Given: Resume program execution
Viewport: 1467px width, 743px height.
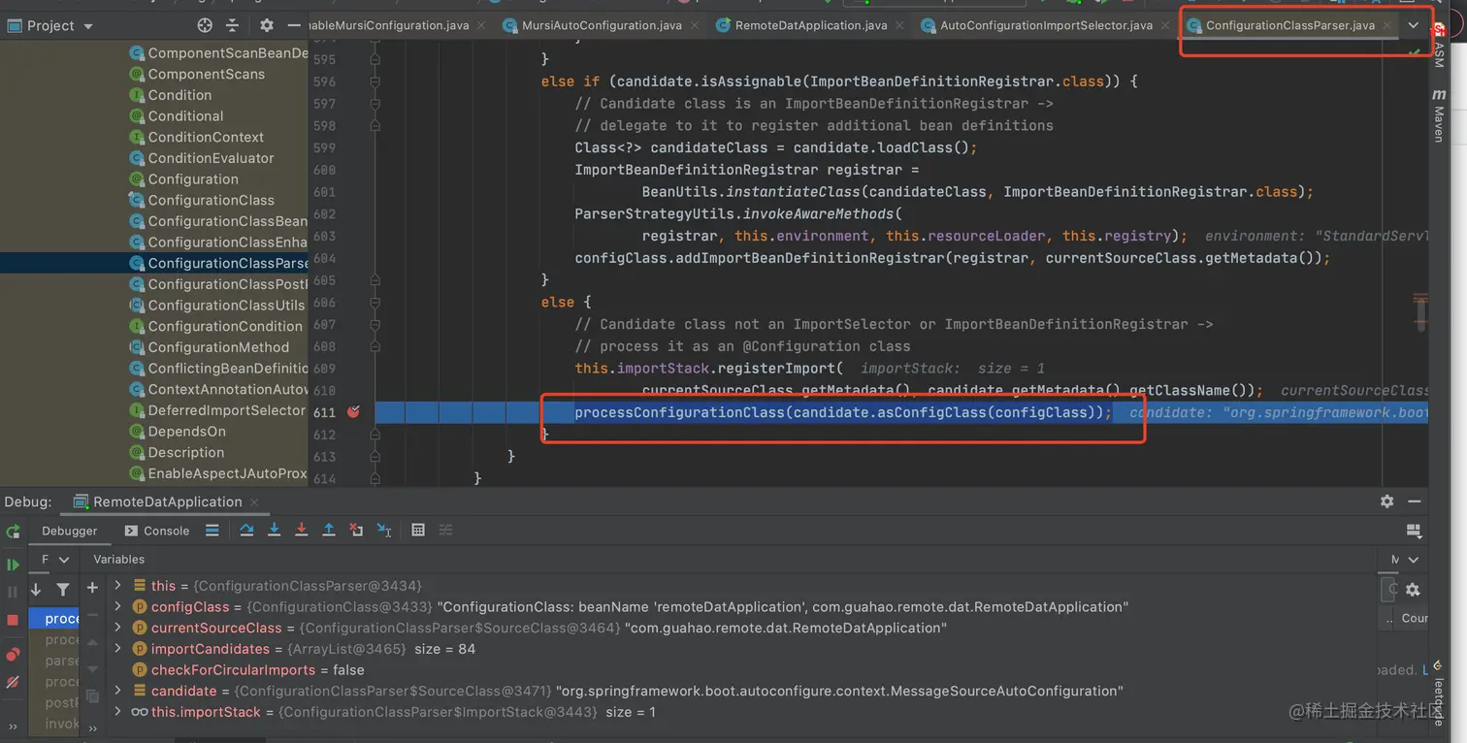Looking at the screenshot, I should (x=13, y=565).
